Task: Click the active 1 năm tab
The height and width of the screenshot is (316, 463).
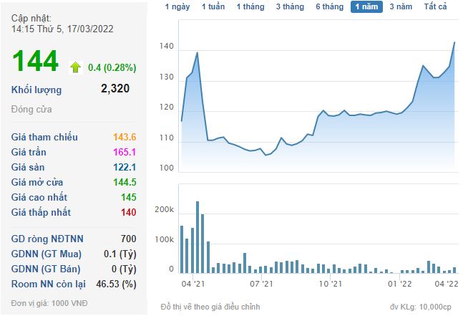Action: pos(366,7)
